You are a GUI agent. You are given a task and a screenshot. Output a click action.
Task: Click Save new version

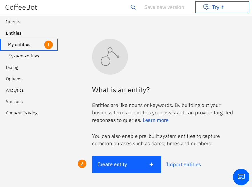tap(164, 7)
